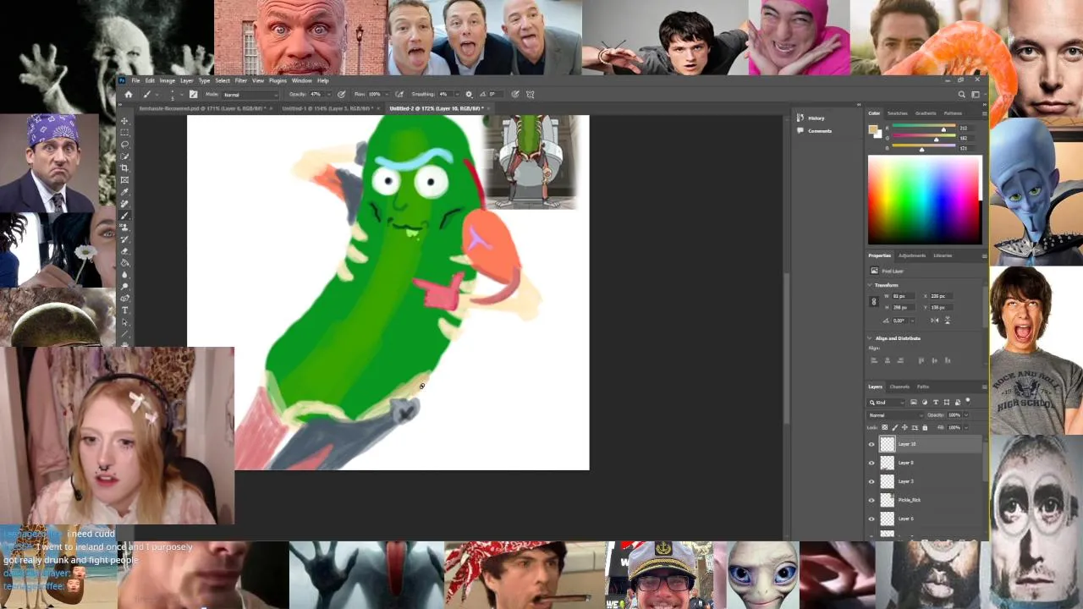This screenshot has height=609, width=1083.
Task: Select the Type tool
Action: click(124, 309)
